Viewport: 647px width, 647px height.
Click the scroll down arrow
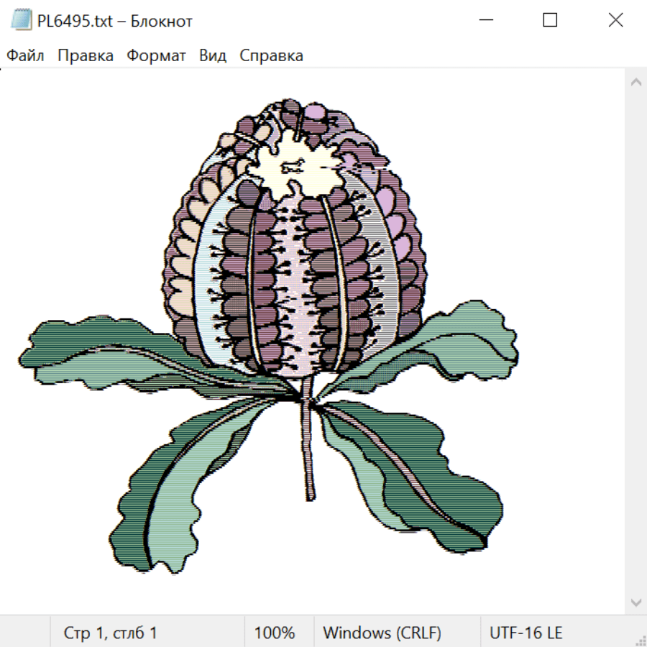pyautogui.click(x=635, y=602)
